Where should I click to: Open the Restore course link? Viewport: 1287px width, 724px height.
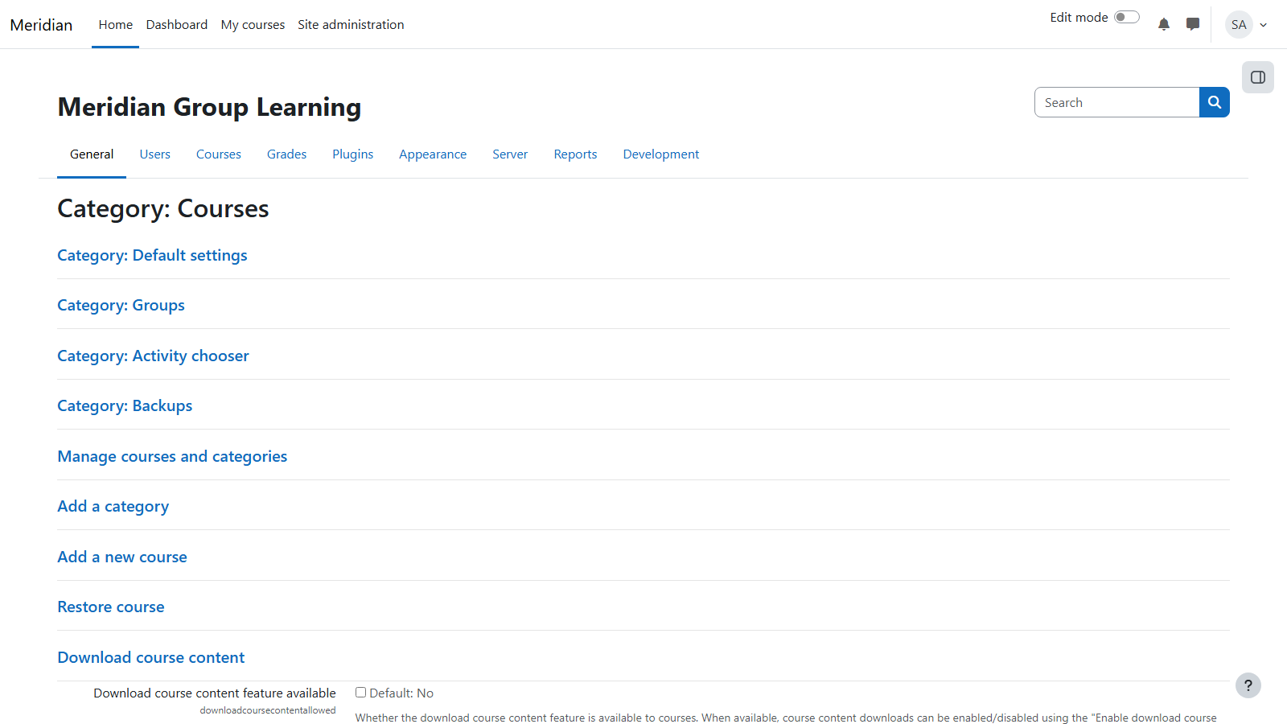click(x=111, y=607)
